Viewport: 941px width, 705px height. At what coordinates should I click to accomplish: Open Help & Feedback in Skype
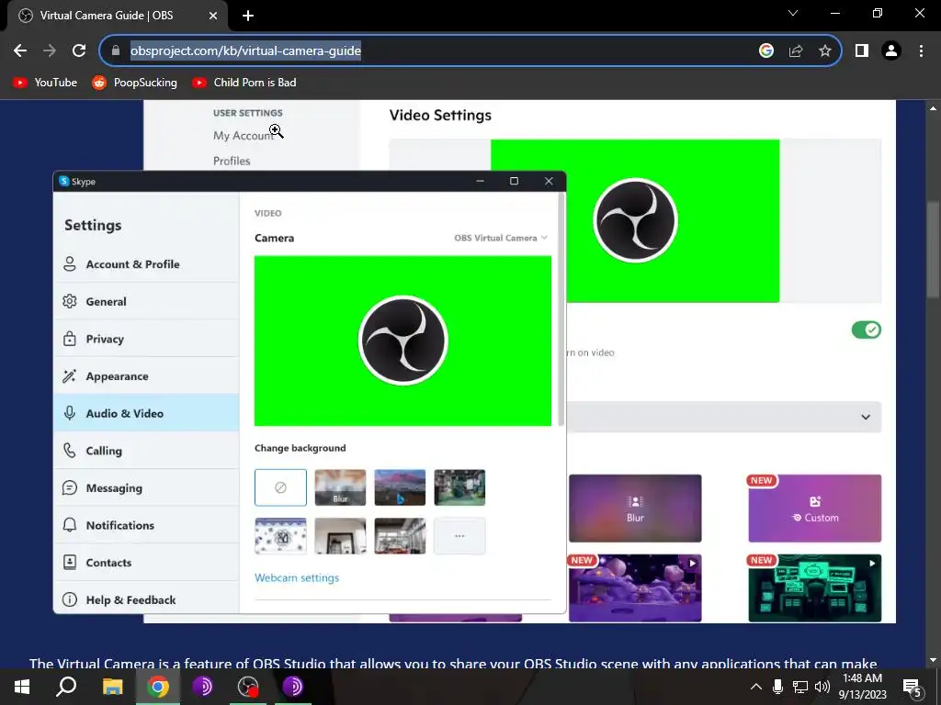tap(146, 599)
